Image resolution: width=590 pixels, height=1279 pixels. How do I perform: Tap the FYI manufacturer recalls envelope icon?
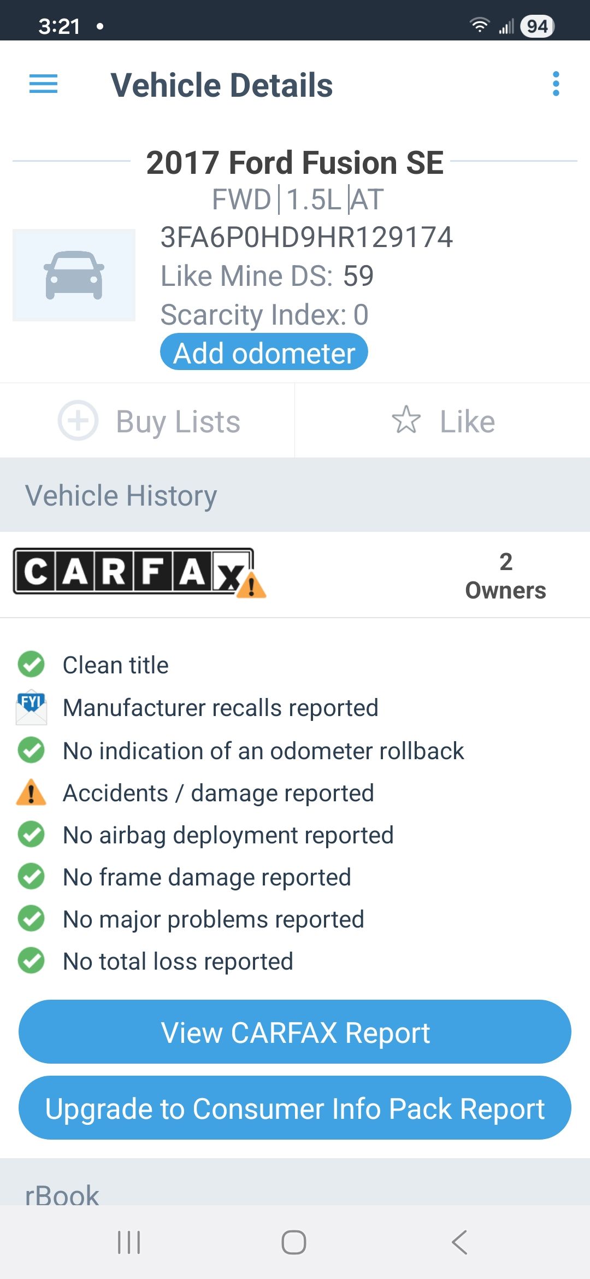(x=31, y=707)
